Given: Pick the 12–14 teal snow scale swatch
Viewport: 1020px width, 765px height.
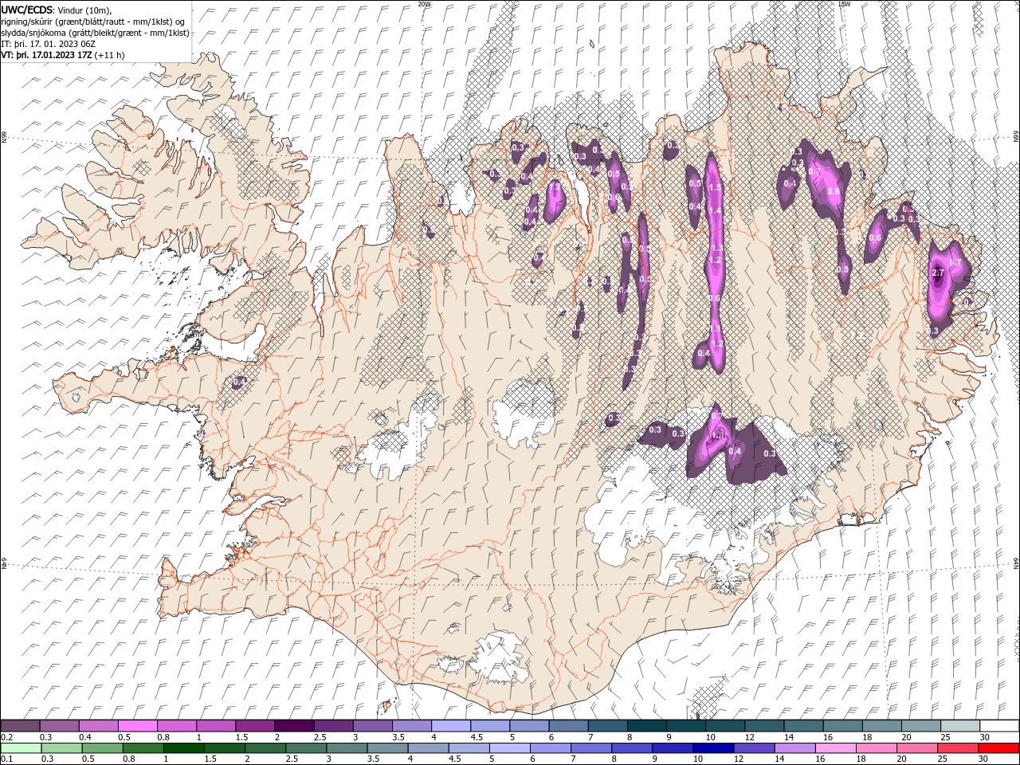Looking at the screenshot, I should click(x=765, y=726).
